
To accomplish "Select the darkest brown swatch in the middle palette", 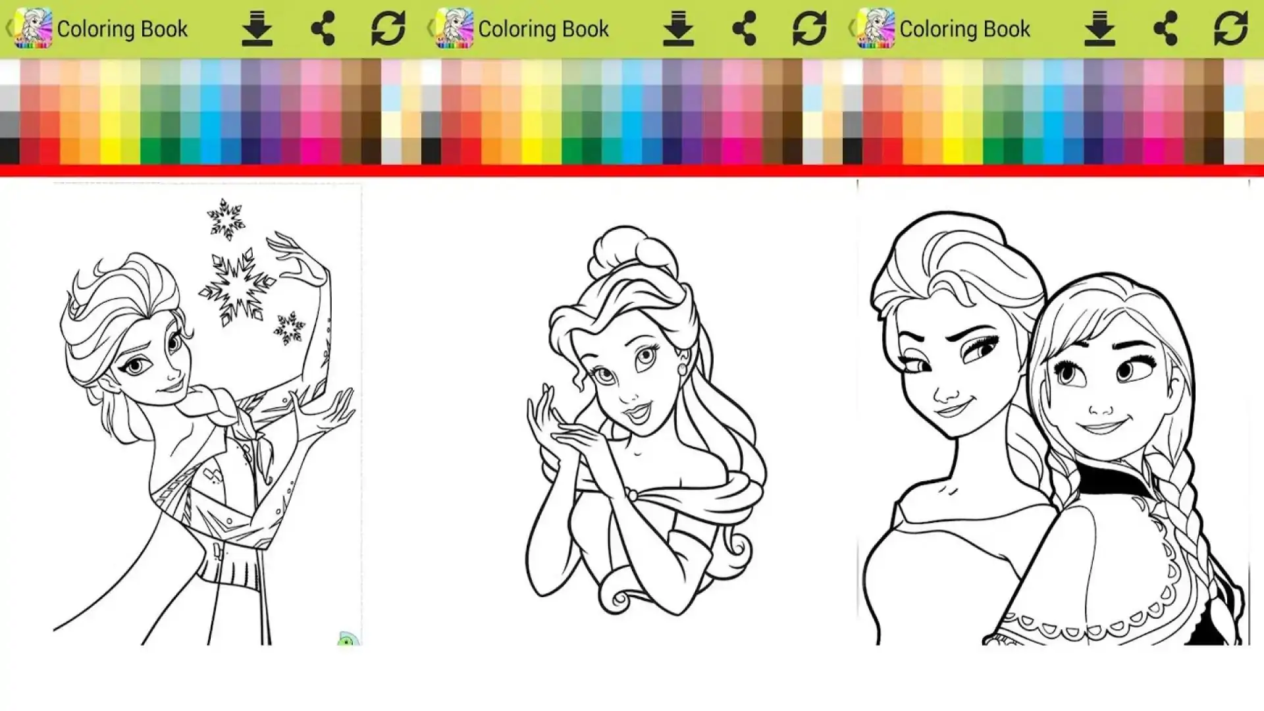I will (x=792, y=151).
